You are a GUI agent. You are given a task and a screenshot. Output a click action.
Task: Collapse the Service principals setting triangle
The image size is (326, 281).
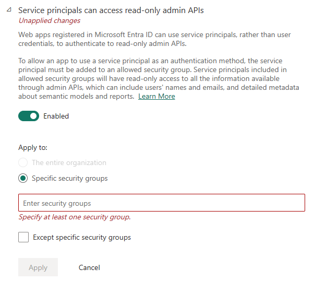(x=8, y=10)
